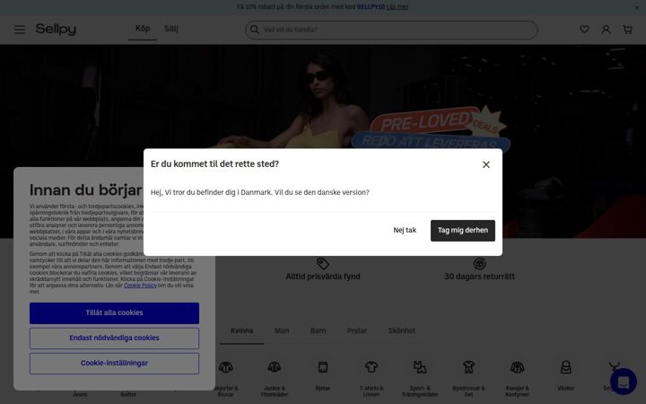Select the Kvinna category tab
Viewport: 646px width, 404px height.
coord(242,330)
